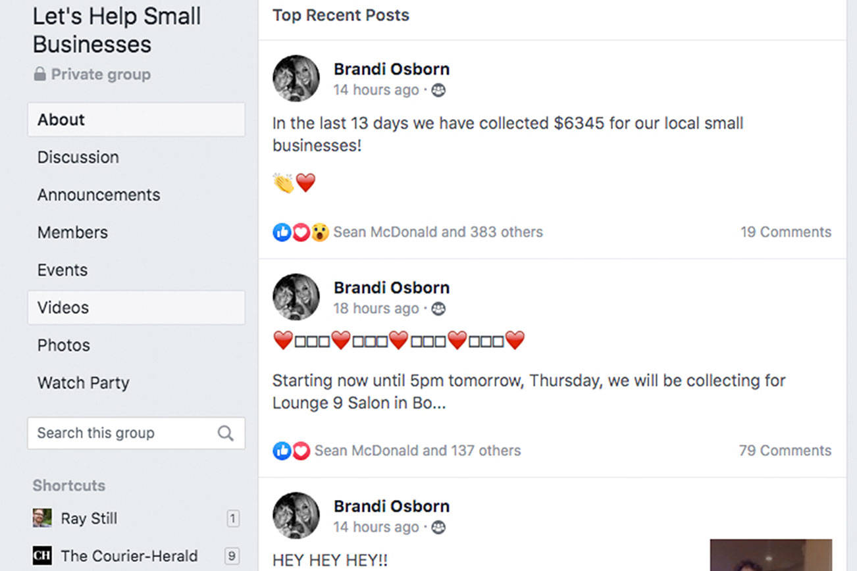Open the Events section

63,270
